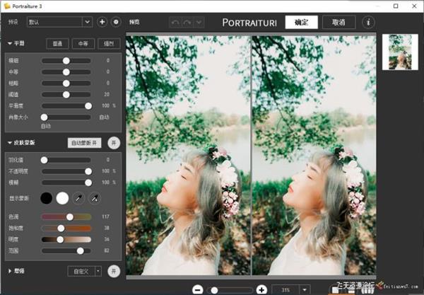Click the plus icon to add a preset
Screen dimensions: 424x295
[x=102, y=22]
